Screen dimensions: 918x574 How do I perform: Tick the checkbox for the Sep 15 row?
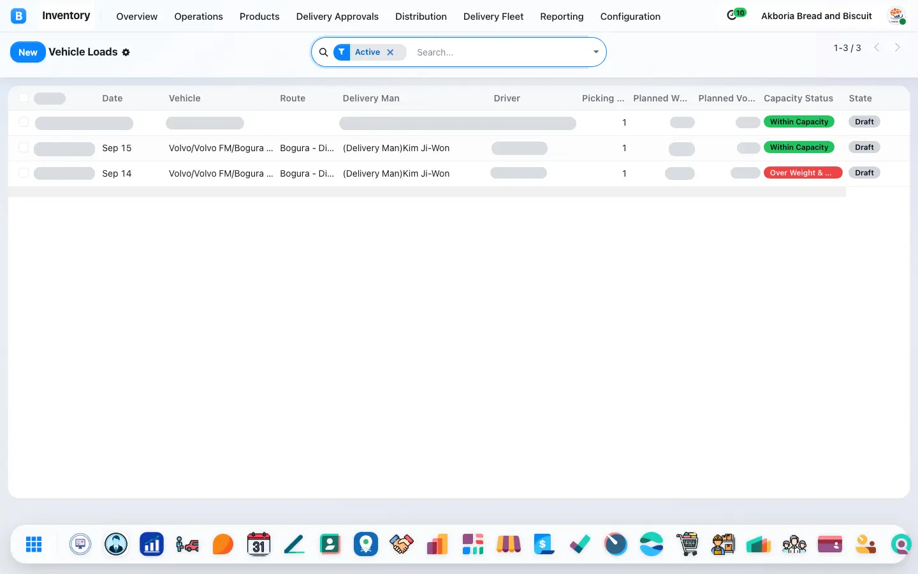pyautogui.click(x=24, y=147)
